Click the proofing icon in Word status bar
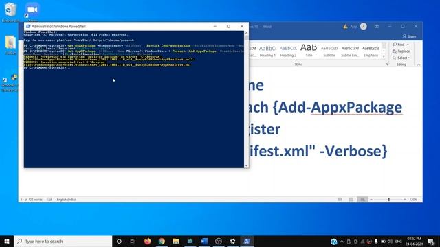 pyautogui.click(x=49, y=200)
